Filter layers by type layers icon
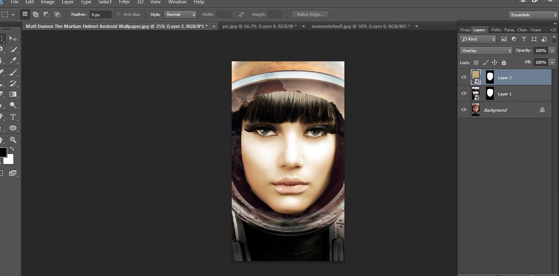This screenshot has height=276, width=559. 524,39
